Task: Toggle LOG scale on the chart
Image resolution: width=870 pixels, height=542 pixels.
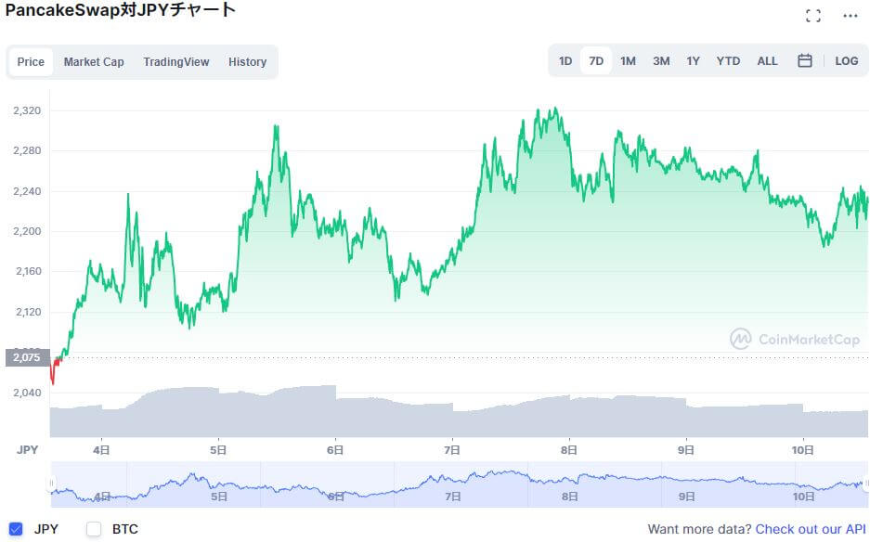Action: click(846, 61)
